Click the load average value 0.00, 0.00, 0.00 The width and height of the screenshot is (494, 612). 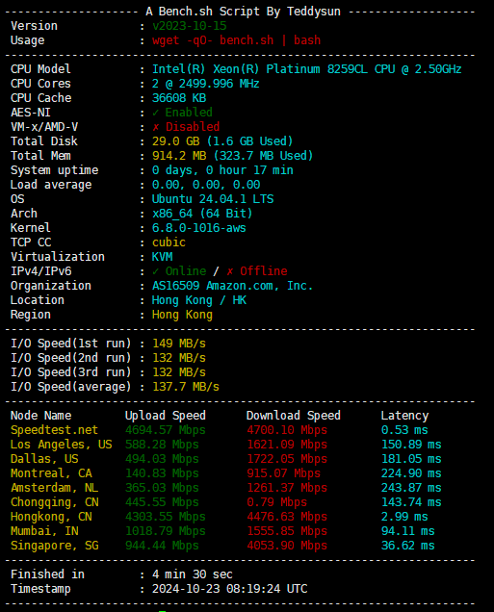click(x=206, y=185)
